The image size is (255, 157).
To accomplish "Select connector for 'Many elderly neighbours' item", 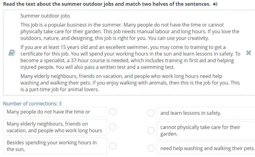I will pyautogui.click(x=113, y=127).
